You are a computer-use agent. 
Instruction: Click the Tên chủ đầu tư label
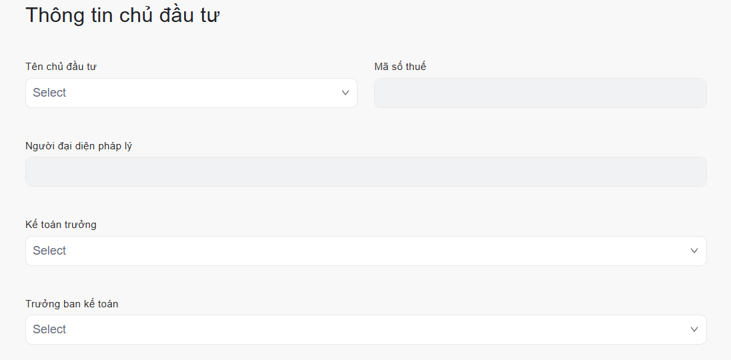pos(61,67)
